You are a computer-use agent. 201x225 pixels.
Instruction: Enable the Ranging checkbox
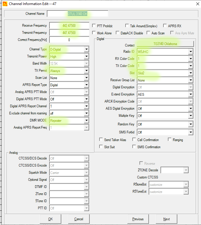(x=170, y=140)
